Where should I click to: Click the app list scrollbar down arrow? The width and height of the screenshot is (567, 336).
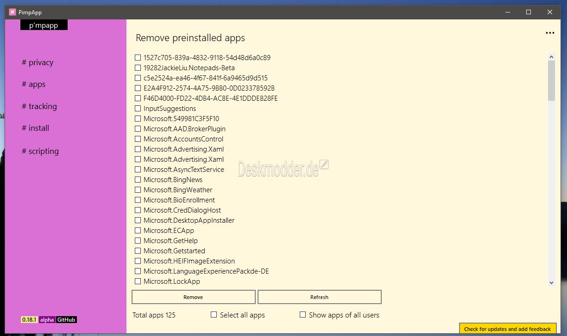tap(551, 282)
